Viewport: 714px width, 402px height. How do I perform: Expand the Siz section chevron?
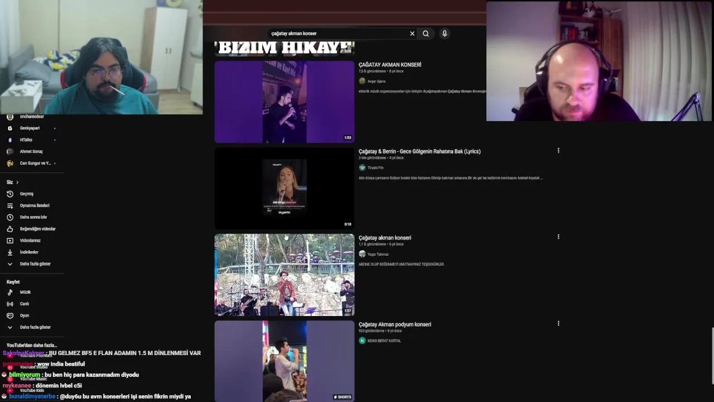[17, 182]
